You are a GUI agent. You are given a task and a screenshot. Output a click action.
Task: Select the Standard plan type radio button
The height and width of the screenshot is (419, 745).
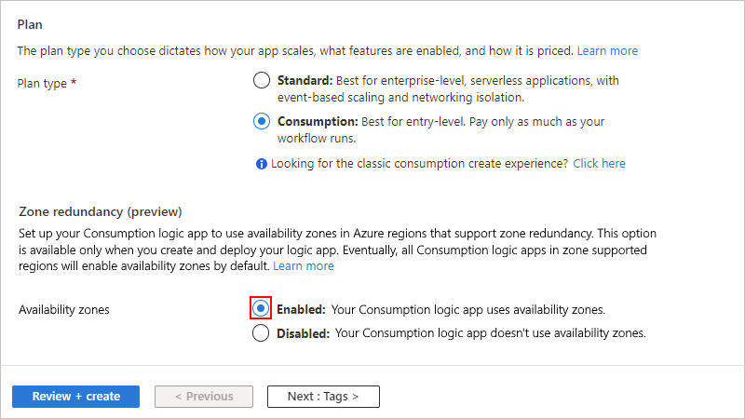[262, 80]
